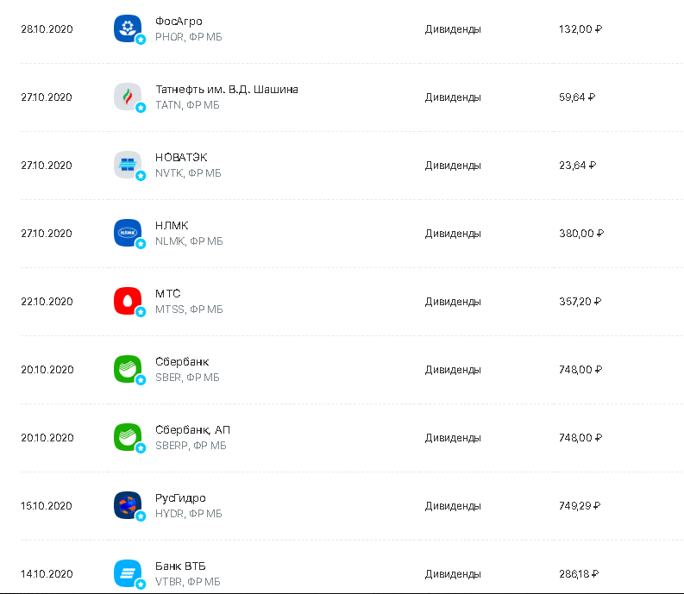Click the amount 59,64 ₽

point(577,97)
